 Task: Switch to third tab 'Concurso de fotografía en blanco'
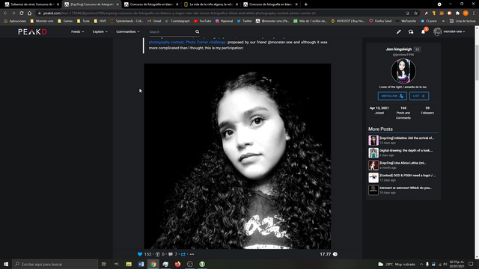(x=151, y=4)
